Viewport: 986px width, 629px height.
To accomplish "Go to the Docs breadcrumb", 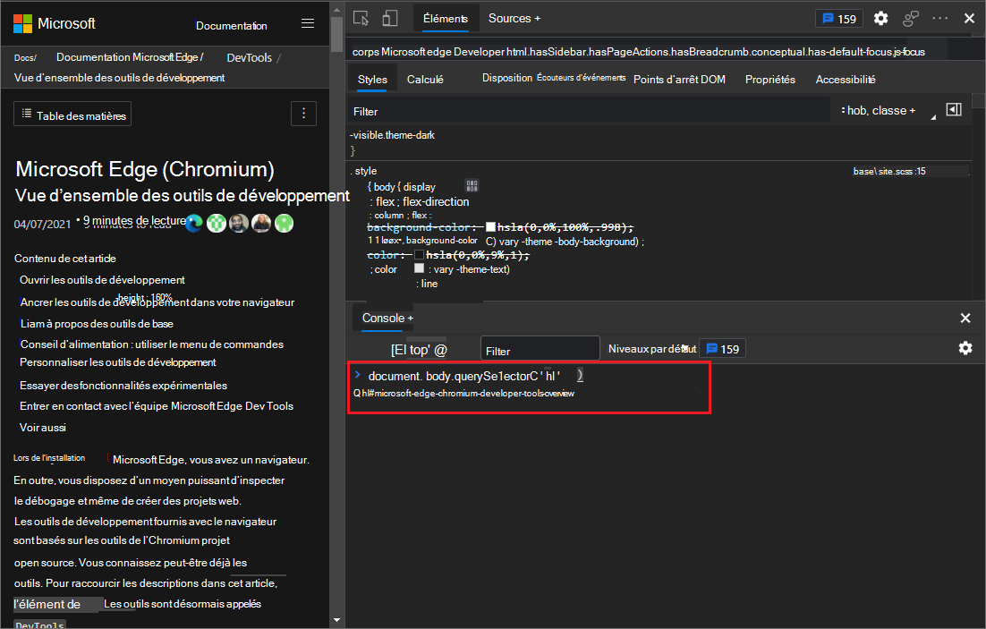I will pos(24,58).
